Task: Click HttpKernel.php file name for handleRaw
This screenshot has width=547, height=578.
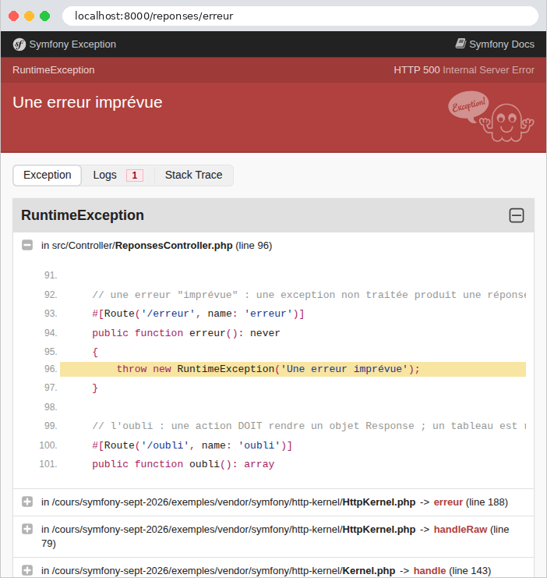Action: tap(379, 530)
